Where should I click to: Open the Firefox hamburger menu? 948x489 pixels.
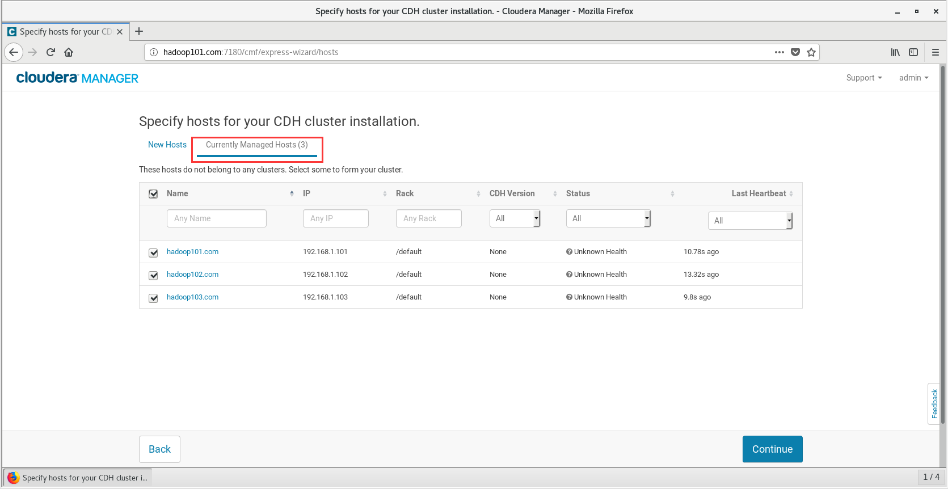936,52
